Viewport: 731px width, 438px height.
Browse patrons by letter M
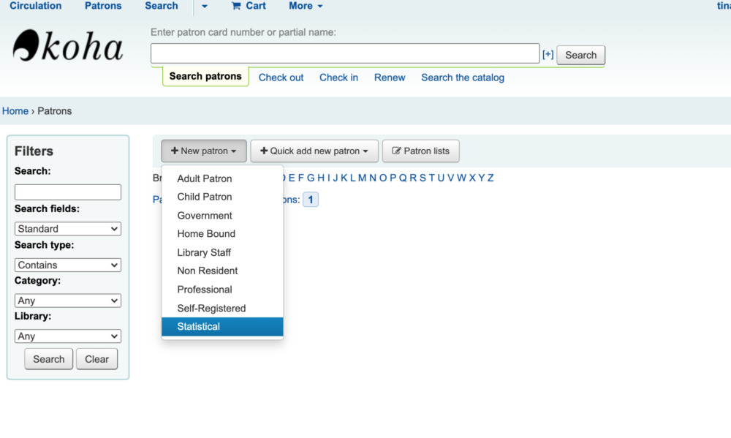click(x=363, y=178)
